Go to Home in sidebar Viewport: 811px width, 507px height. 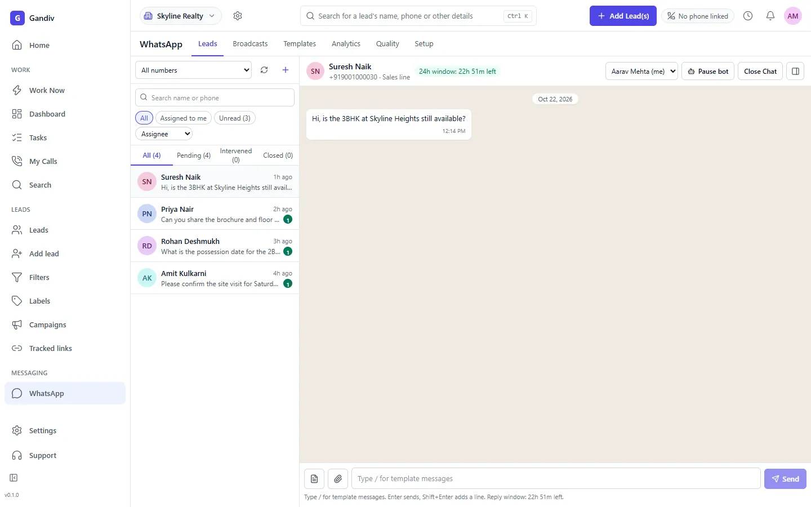pyautogui.click(x=65, y=45)
